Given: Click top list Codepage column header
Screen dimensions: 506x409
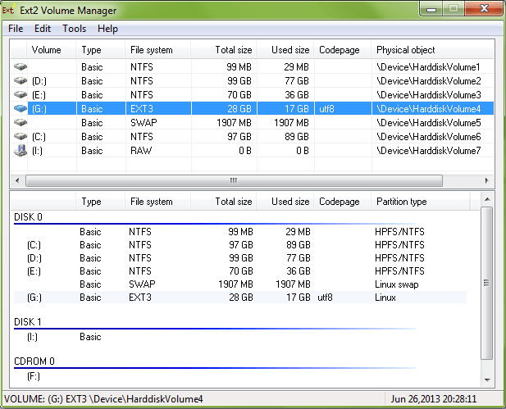Looking at the screenshot, I should [343, 50].
